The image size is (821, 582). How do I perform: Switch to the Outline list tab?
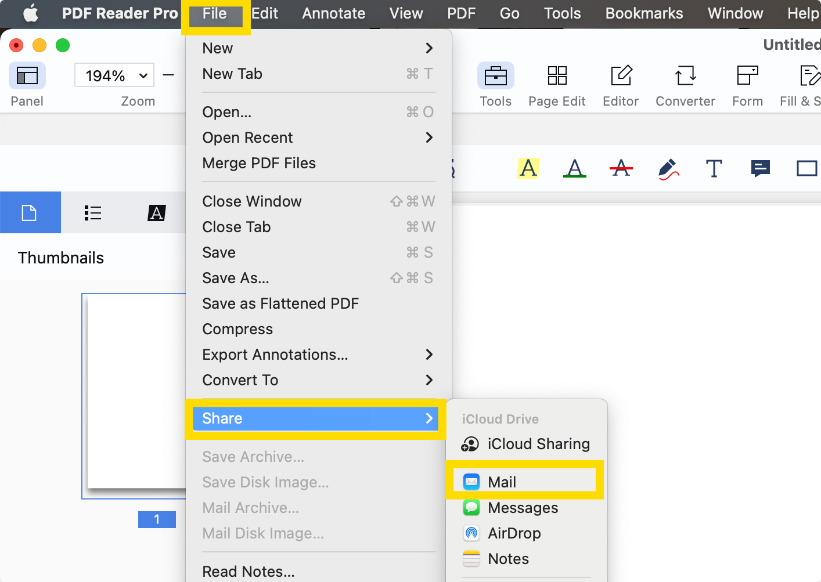click(92, 213)
